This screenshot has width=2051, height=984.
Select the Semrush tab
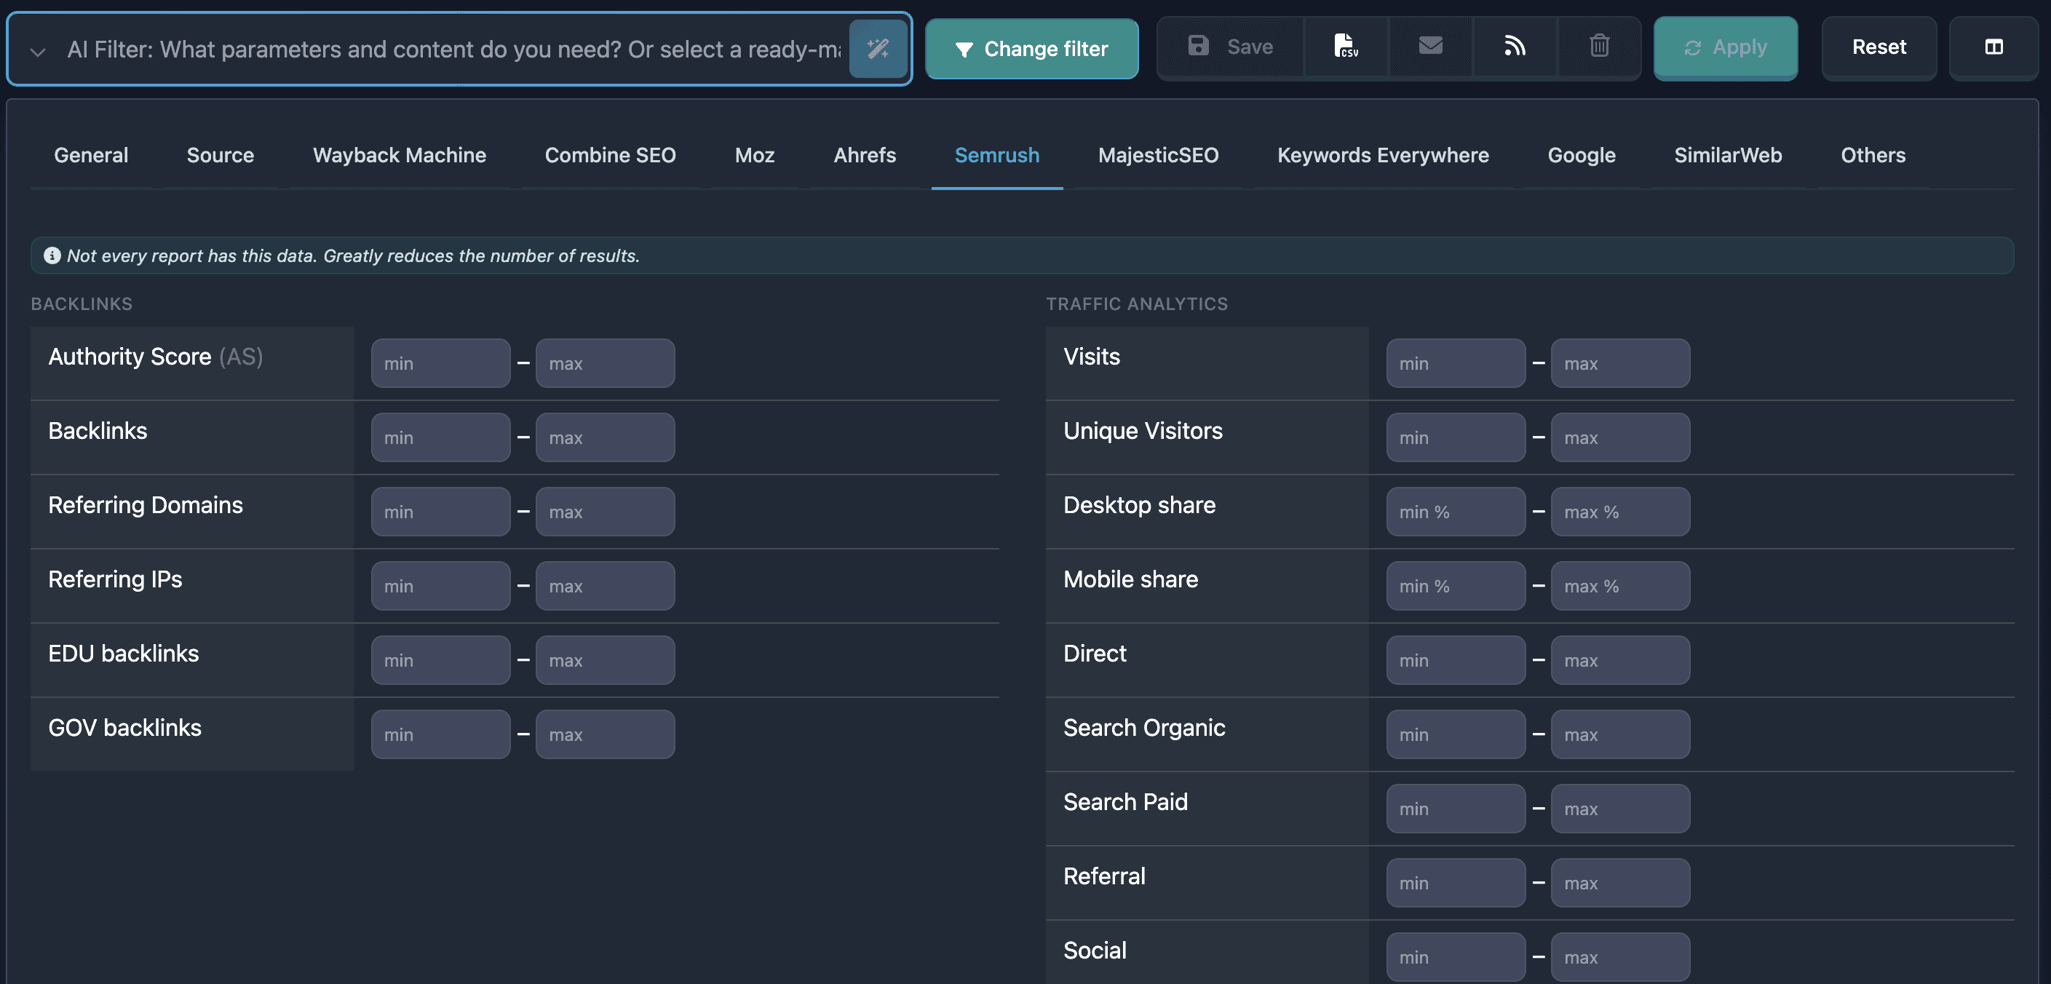pos(997,155)
